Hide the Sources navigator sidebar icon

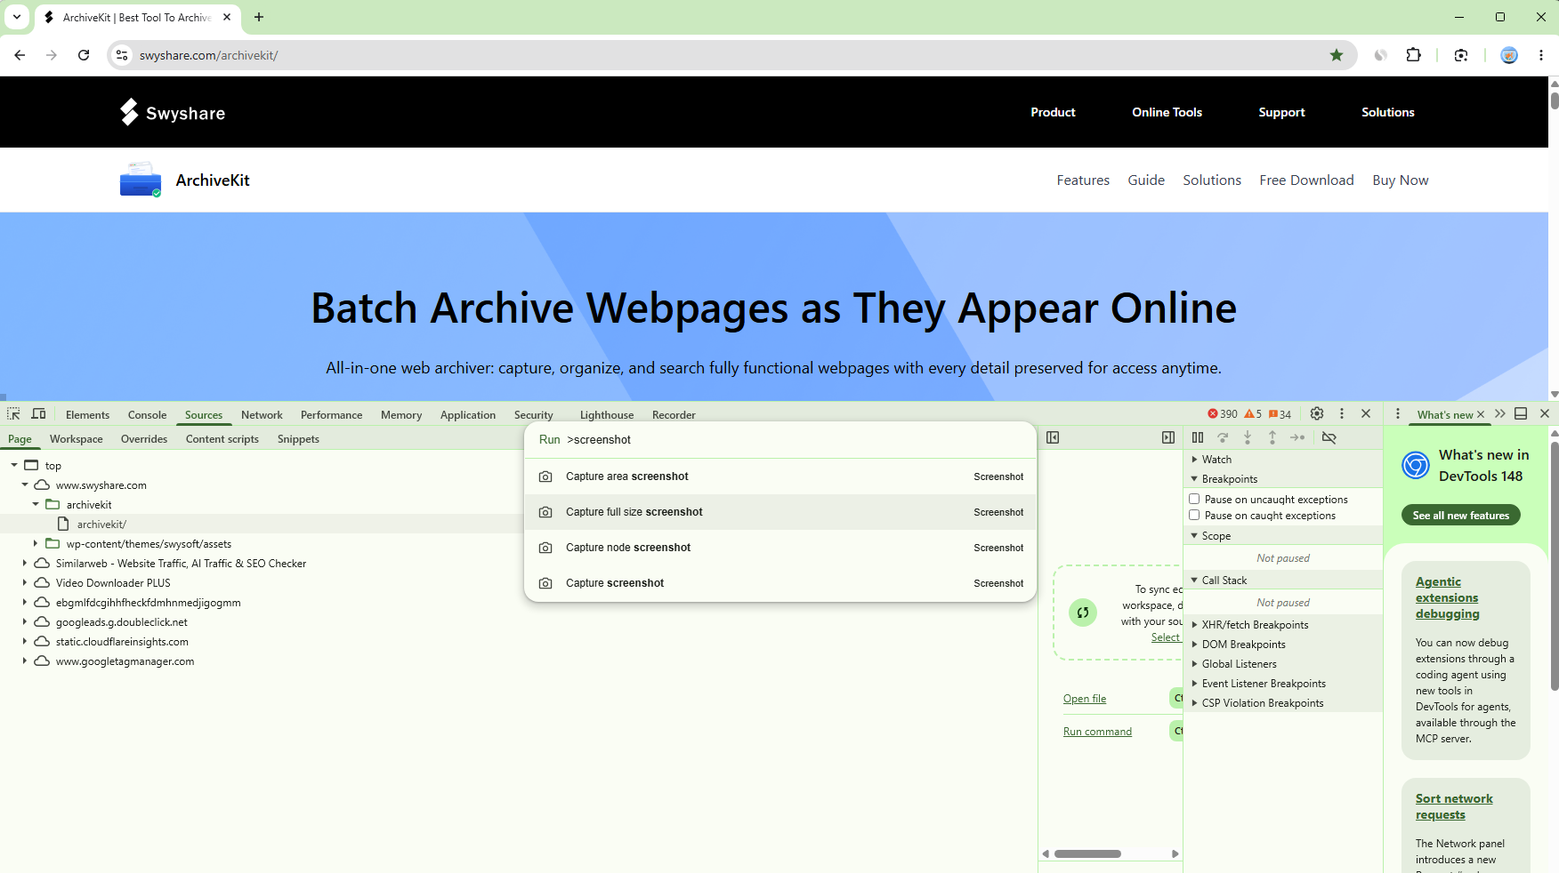point(1053,437)
